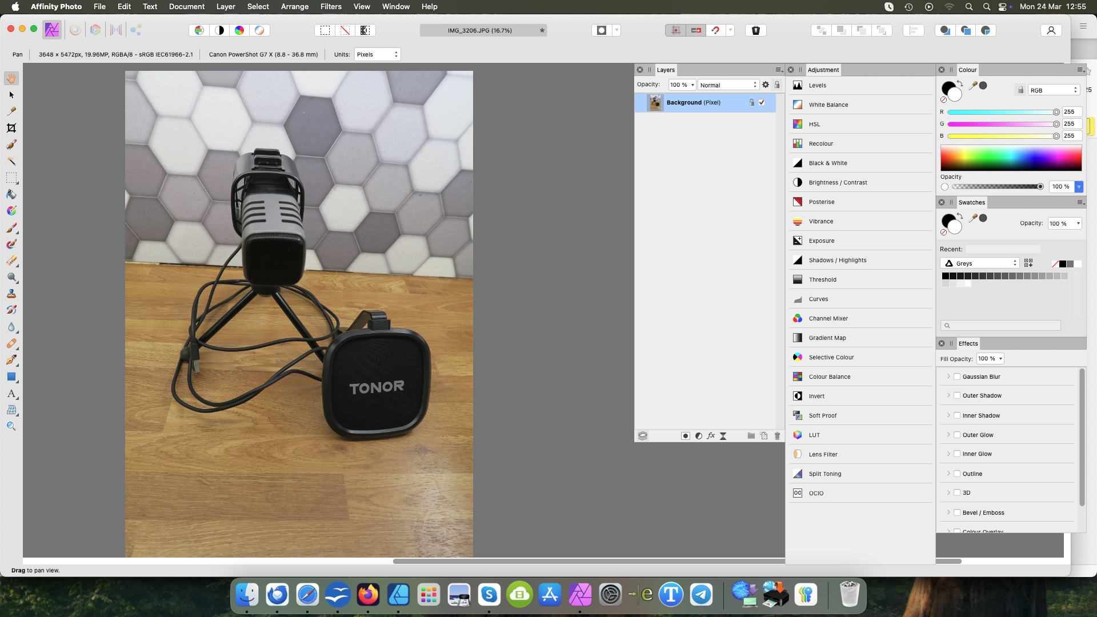Click Deselect toolbar icon
Image resolution: width=1097 pixels, height=617 pixels.
point(345,30)
